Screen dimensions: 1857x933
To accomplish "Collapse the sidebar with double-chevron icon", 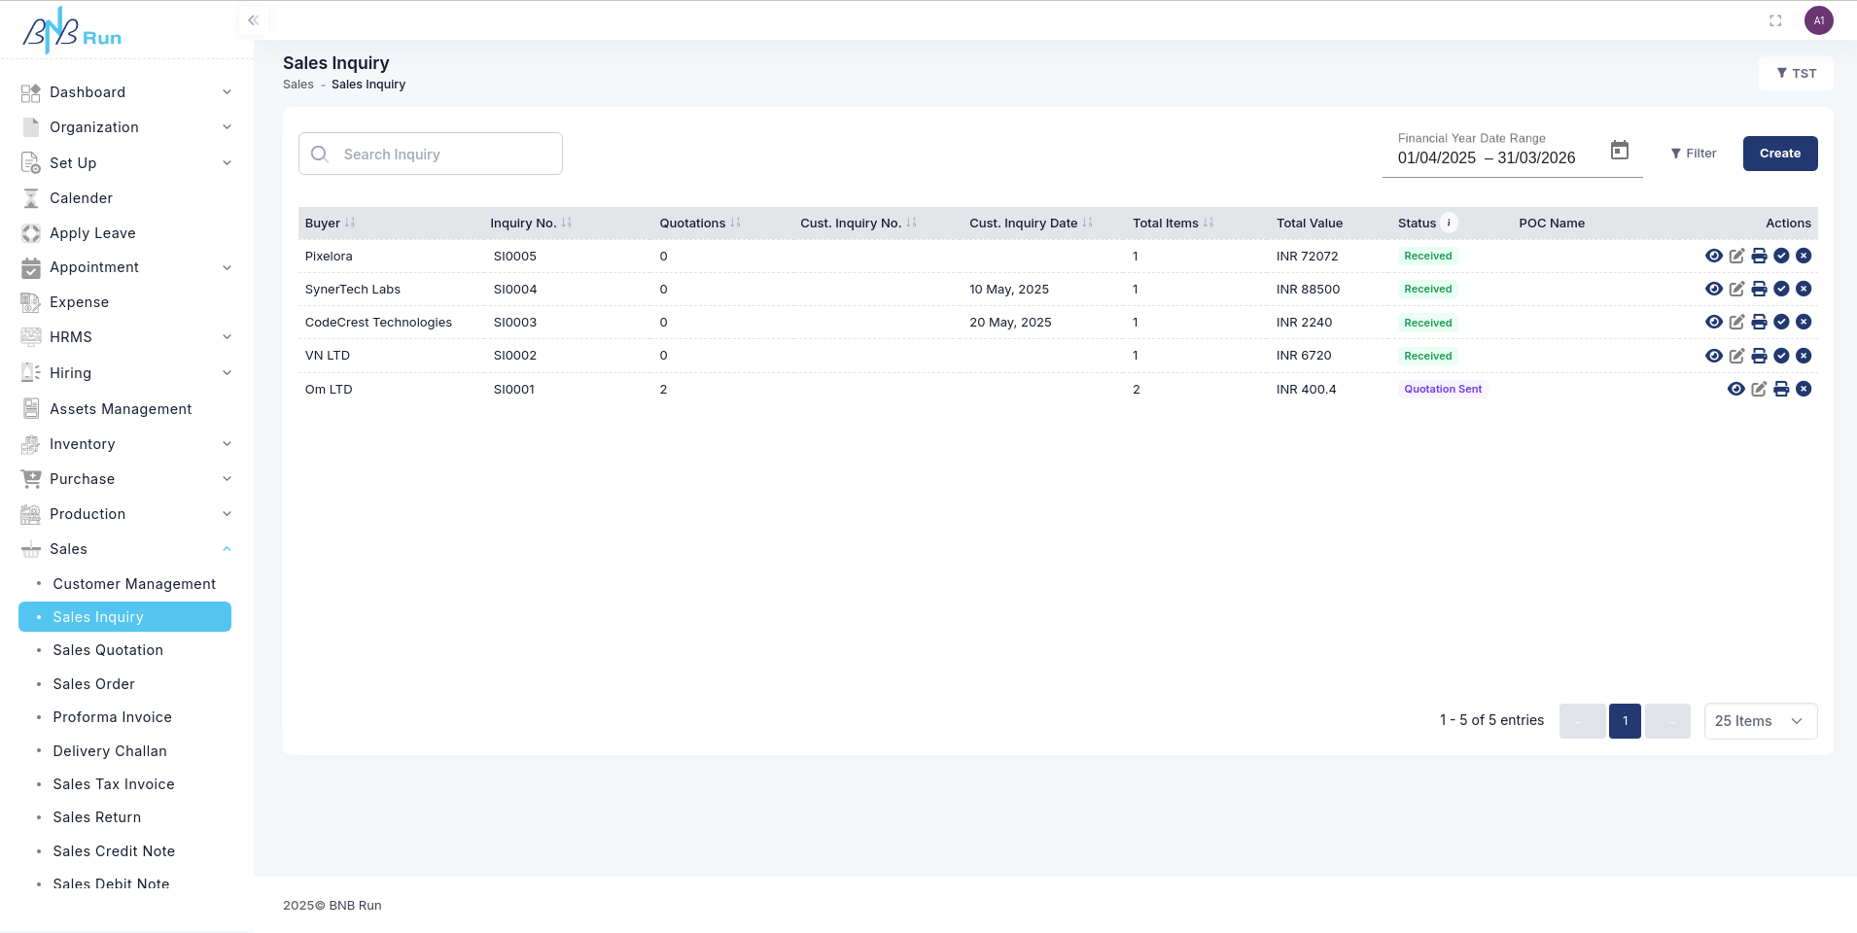I will pyautogui.click(x=253, y=20).
